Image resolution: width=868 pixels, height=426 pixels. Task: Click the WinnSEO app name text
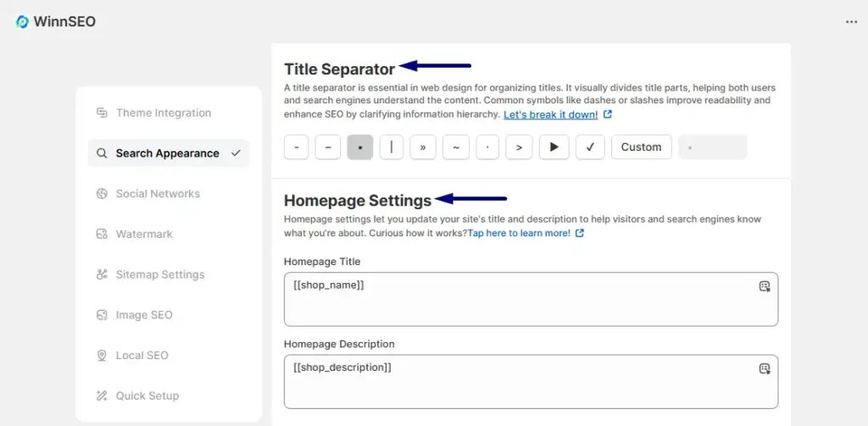tap(64, 21)
